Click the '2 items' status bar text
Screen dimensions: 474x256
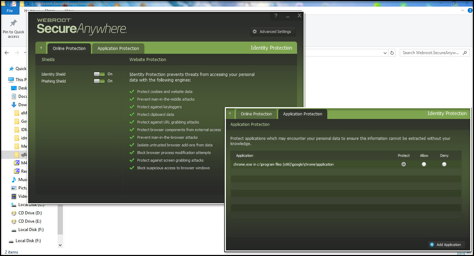coord(11,252)
